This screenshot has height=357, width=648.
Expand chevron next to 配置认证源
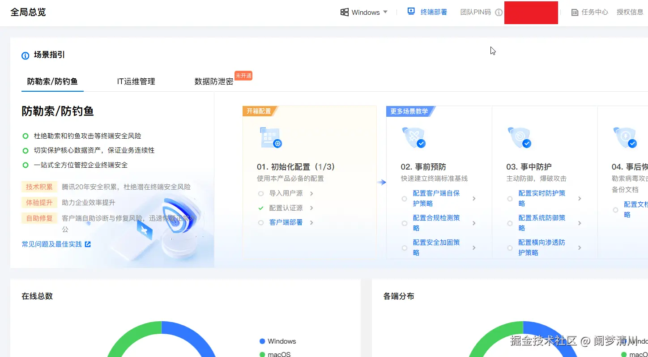point(311,208)
